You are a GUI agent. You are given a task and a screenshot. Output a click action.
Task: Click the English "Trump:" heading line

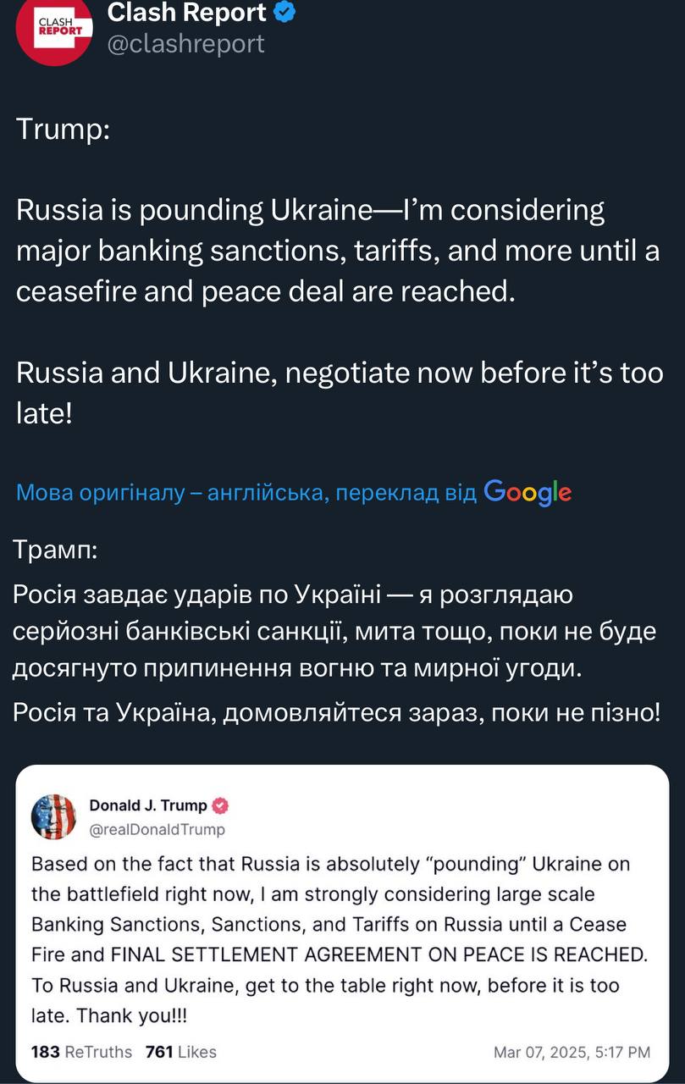(x=63, y=130)
